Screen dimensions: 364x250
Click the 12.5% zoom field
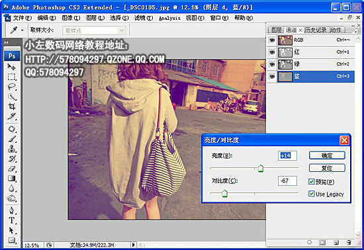[33, 245]
